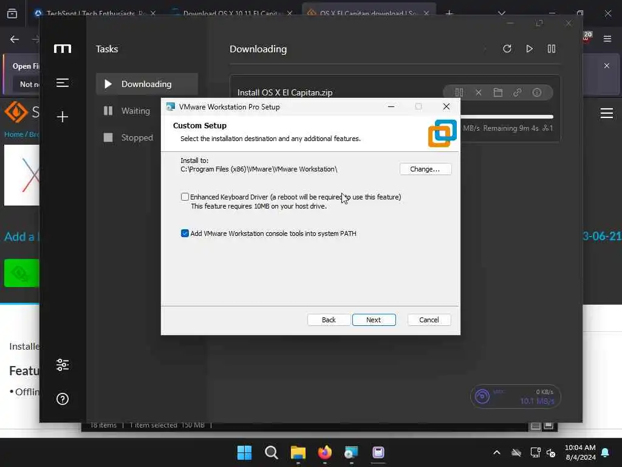
Task: Open the website's hamburger navigation menu
Action: pos(607,114)
